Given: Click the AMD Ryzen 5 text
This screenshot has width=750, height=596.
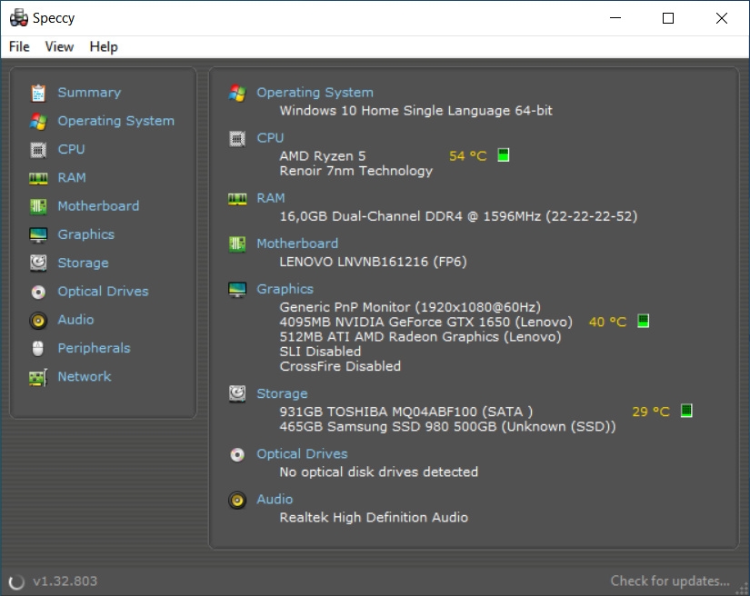Looking at the screenshot, I should click(x=323, y=156).
